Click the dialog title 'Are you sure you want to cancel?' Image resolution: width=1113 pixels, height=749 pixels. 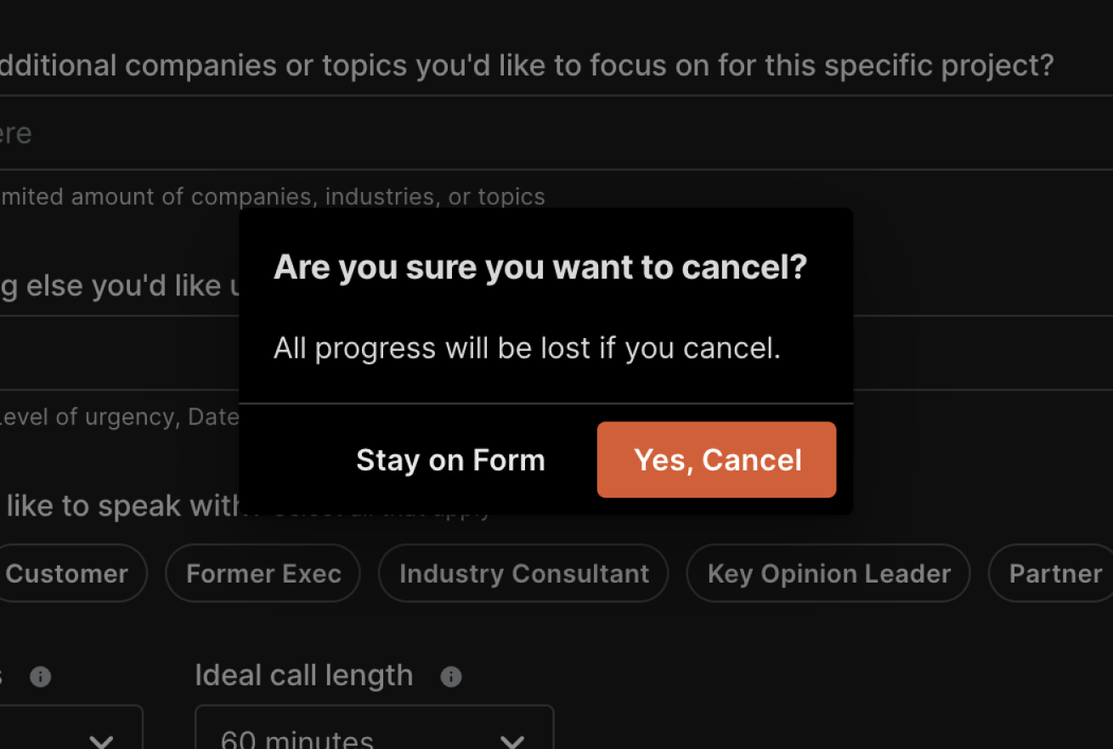click(x=540, y=267)
